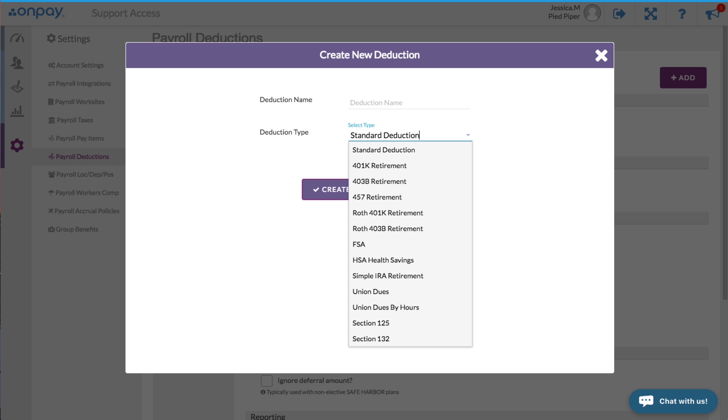The width and height of the screenshot is (728, 420).
Task: Choose 403B Retirement option
Action: 410,181
